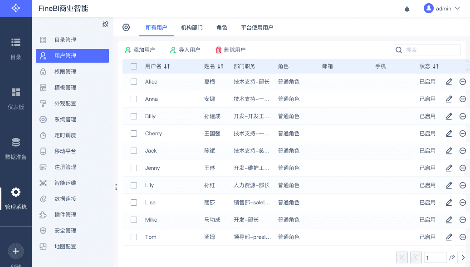
Task: Open the 仪表板 dashboard section
Action: (16, 99)
